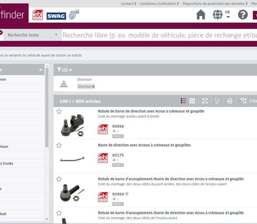This screenshot has height=224, width=257.
Task: Open the display settings sliders icon
Action: coord(217,101)
